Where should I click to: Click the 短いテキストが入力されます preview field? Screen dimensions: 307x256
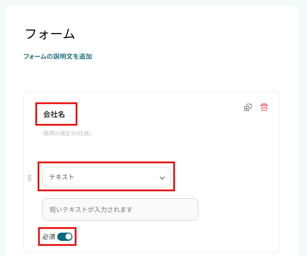click(120, 209)
